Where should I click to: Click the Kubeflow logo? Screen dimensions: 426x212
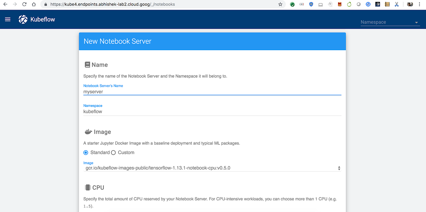click(x=23, y=19)
